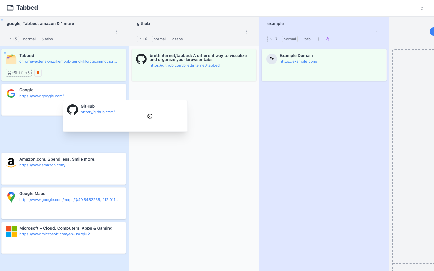
Task: Open the example window's three-dot options menu
Action: click(377, 32)
